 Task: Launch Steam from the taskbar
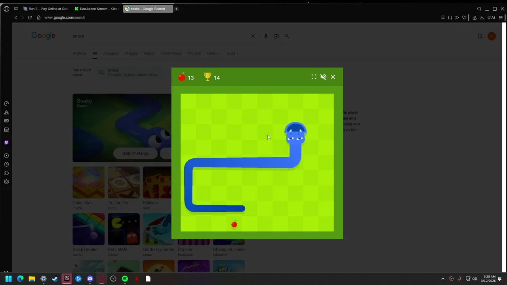click(55, 279)
